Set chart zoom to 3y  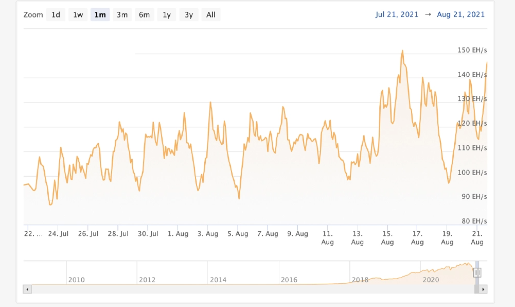189,15
